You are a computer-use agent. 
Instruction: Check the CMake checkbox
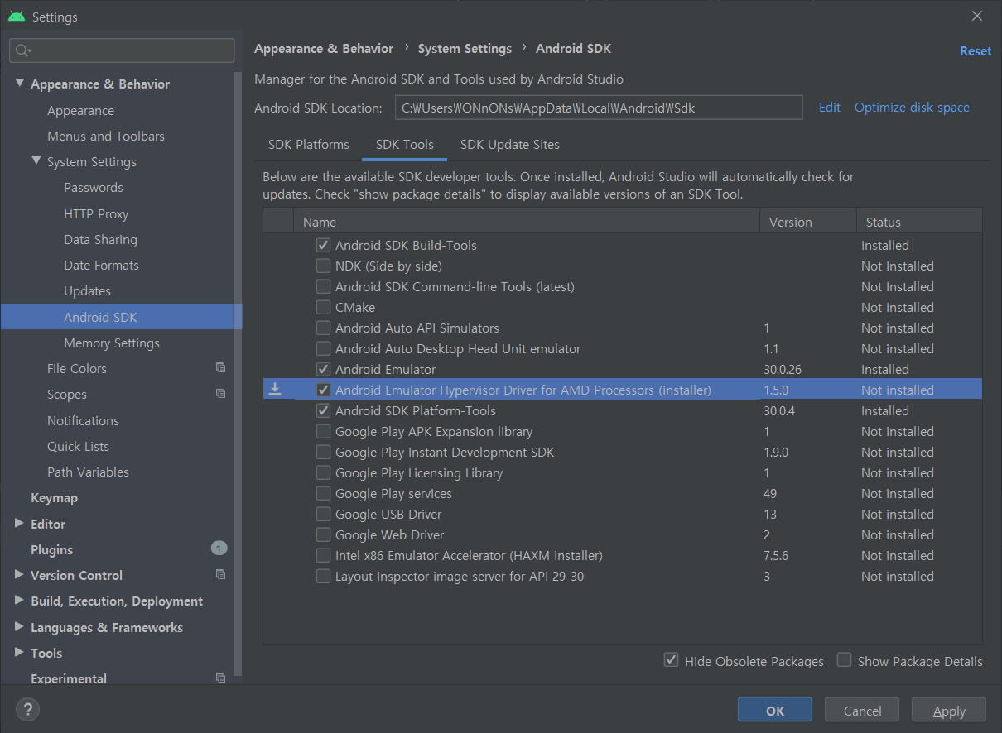(323, 307)
